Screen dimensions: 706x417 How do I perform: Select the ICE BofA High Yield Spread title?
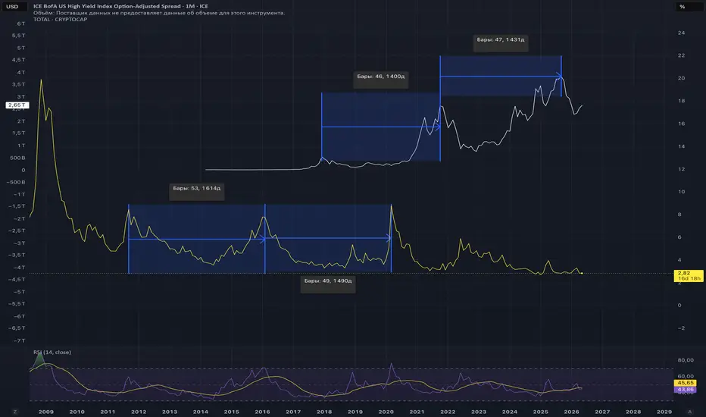[120, 6]
